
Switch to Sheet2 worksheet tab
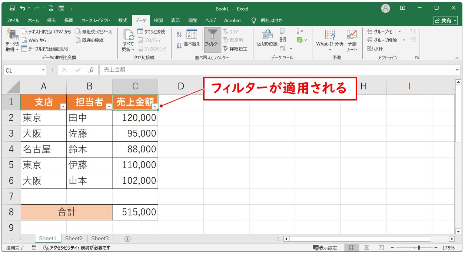(74, 238)
